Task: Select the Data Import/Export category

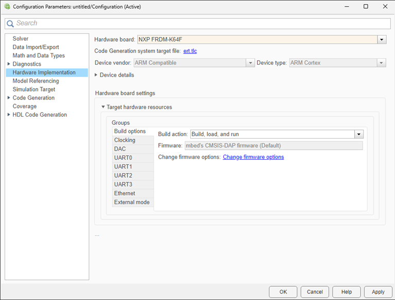Action: pos(35,47)
